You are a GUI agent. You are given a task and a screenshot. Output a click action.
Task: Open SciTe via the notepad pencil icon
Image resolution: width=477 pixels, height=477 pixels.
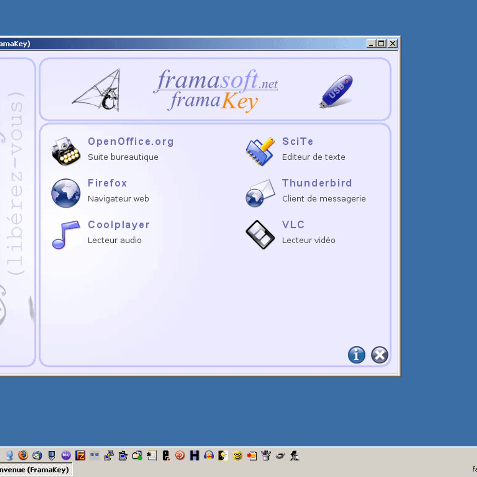point(260,151)
